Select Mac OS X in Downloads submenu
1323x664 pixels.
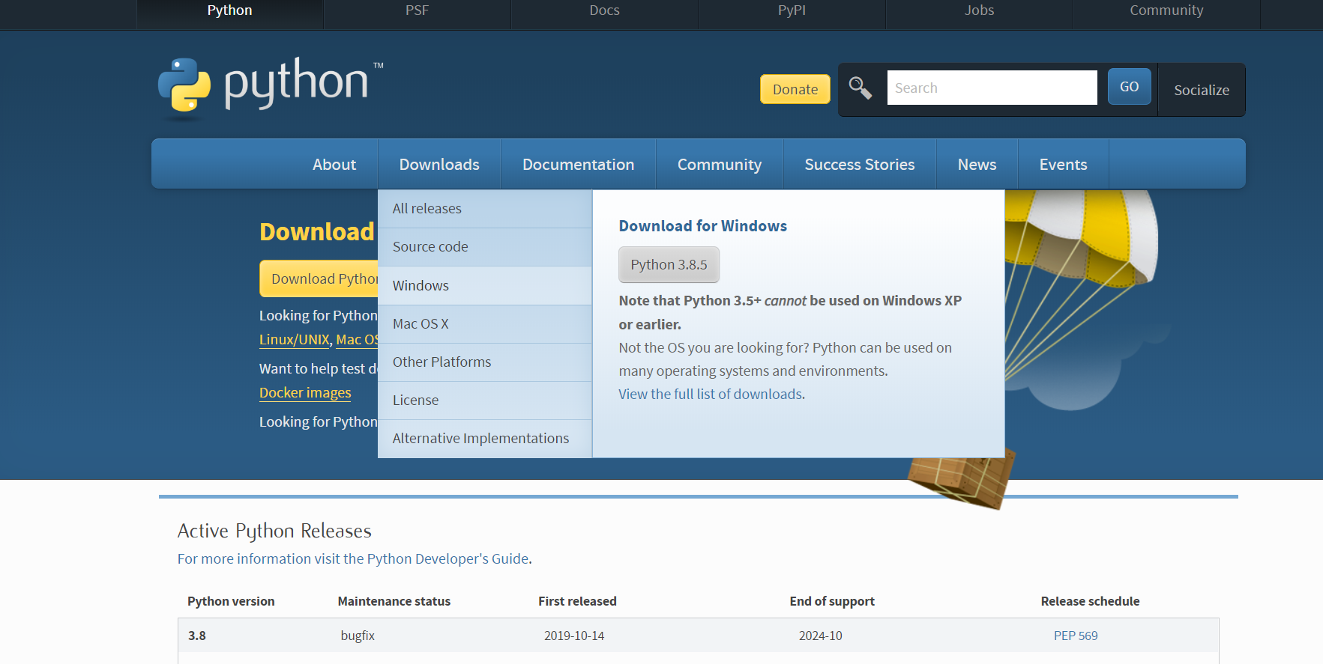point(485,323)
